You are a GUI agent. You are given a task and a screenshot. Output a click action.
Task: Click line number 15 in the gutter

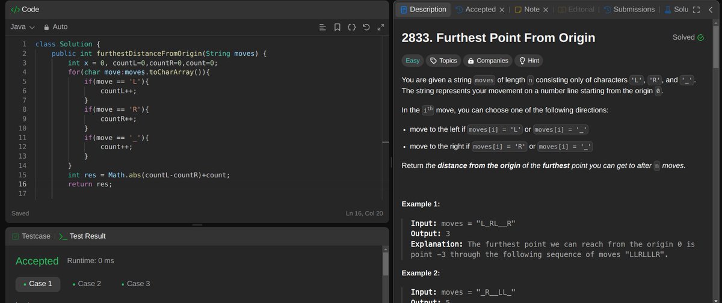click(x=22, y=175)
